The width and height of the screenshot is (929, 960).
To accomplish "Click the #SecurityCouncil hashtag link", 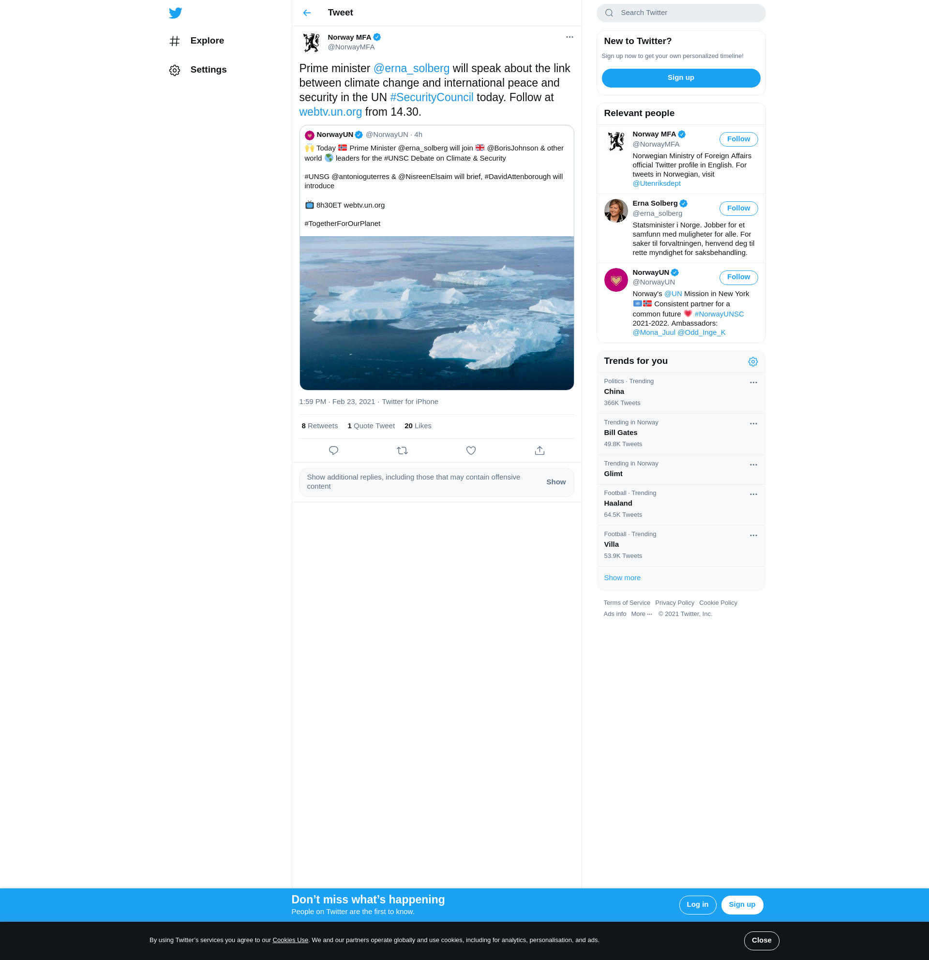I will click(432, 97).
